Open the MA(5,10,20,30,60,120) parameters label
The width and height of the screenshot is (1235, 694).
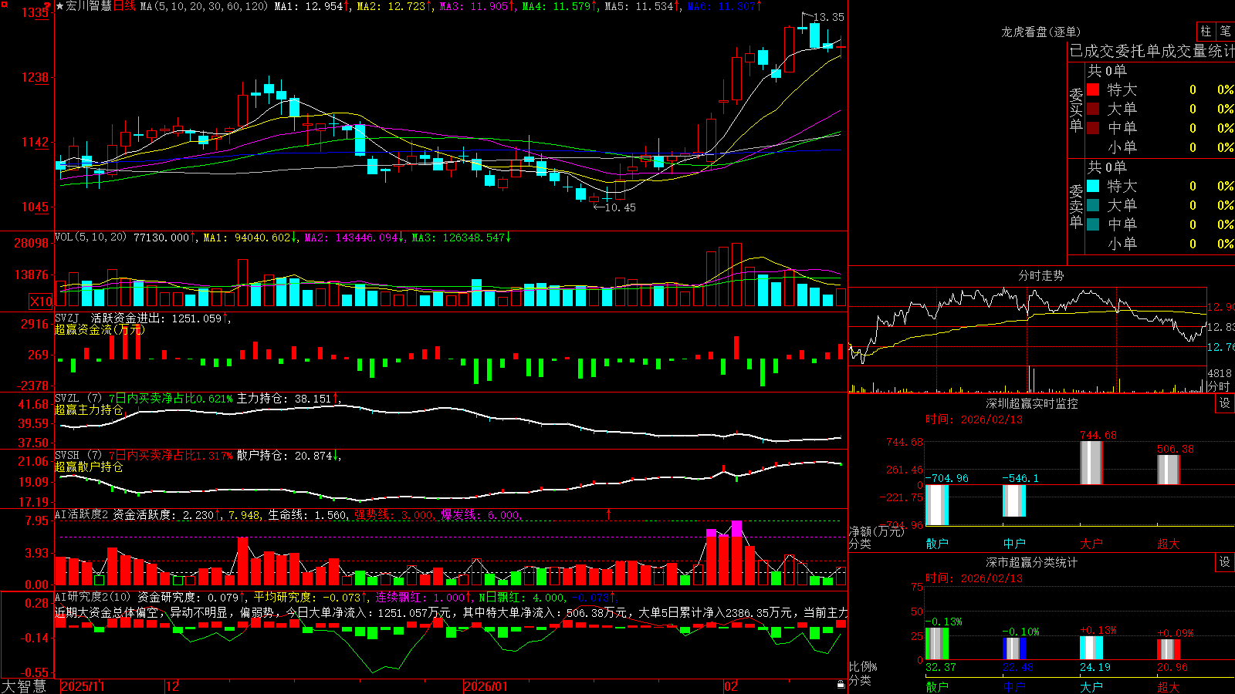click(x=204, y=6)
